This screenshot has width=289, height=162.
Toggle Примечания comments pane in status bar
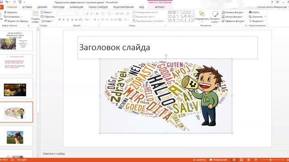[218, 160]
